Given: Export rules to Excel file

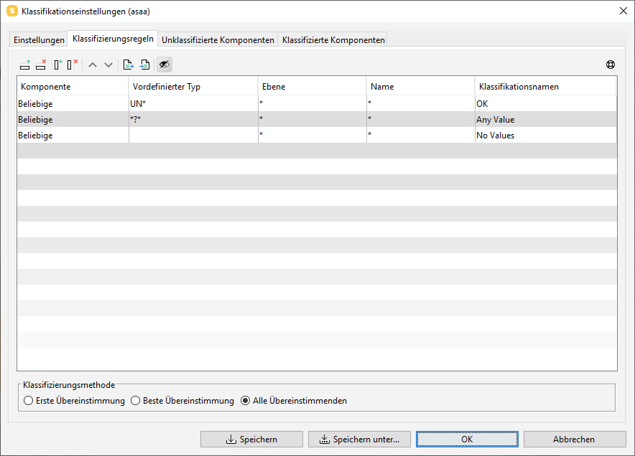Looking at the screenshot, I should tap(129, 65).
